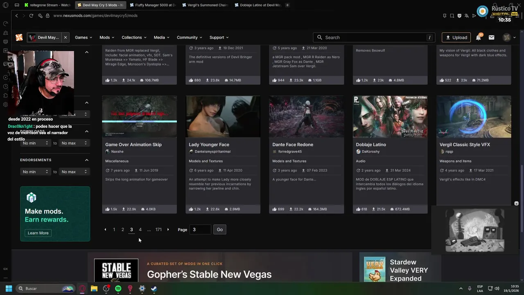Close the floating video ad

click(x=516, y=204)
